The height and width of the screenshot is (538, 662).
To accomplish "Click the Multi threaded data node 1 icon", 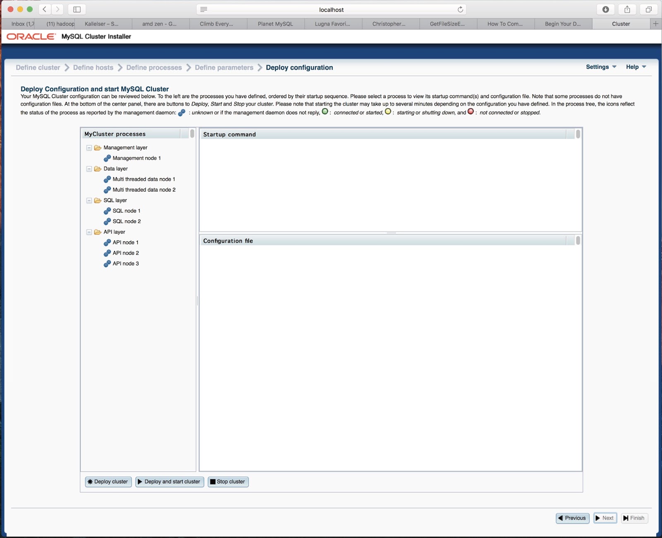I will pos(107,179).
